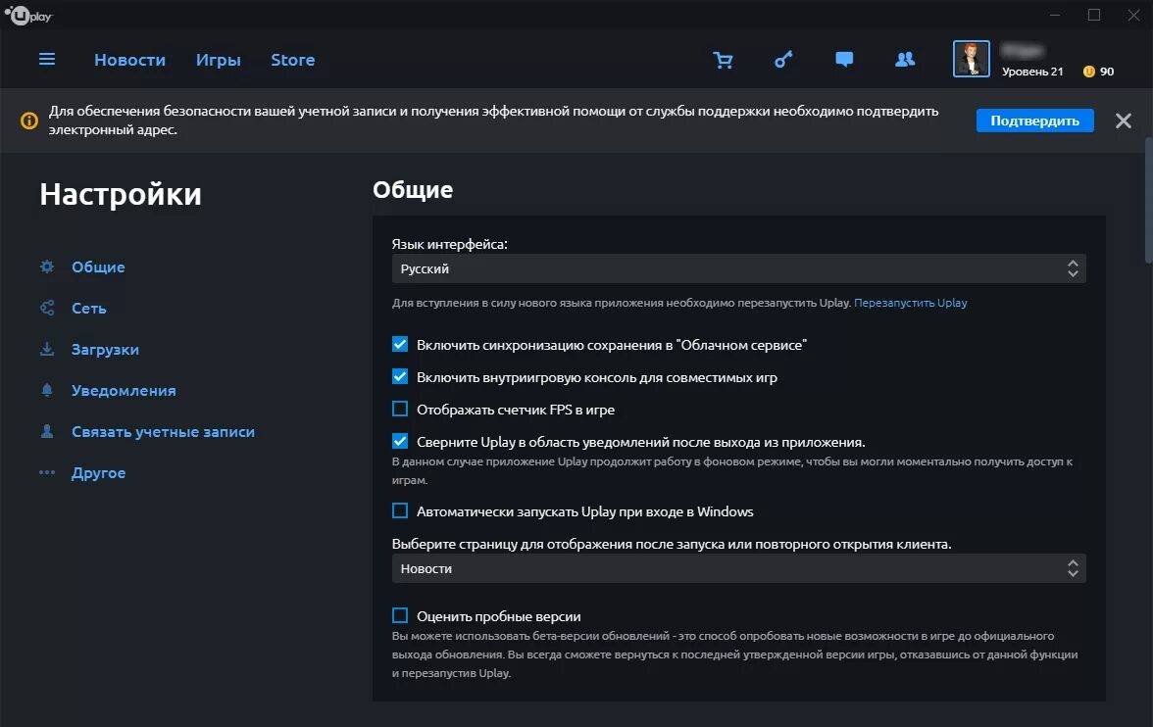1153x727 pixels.
Task: Disable cloud save synchronization checkbox
Action: (x=400, y=344)
